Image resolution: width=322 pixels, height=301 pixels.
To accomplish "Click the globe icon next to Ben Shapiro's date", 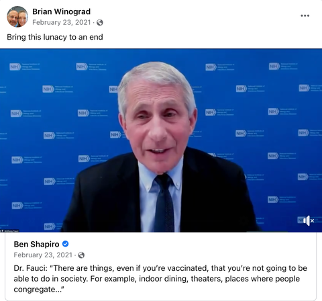I will [x=81, y=255].
